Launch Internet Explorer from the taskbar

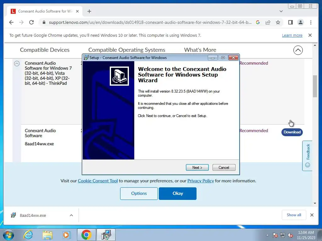(28, 235)
